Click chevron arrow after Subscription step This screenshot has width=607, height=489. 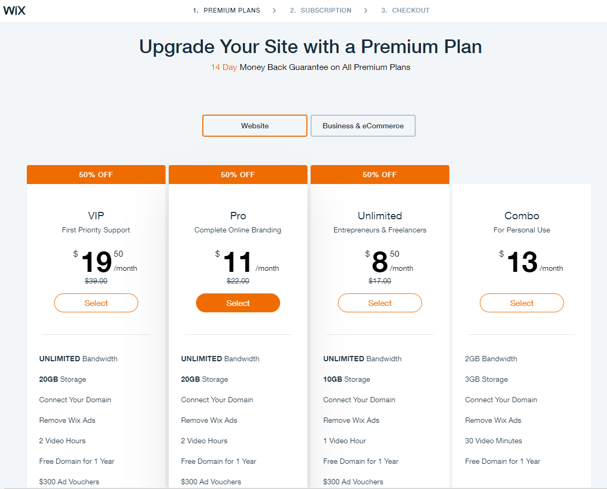(366, 11)
